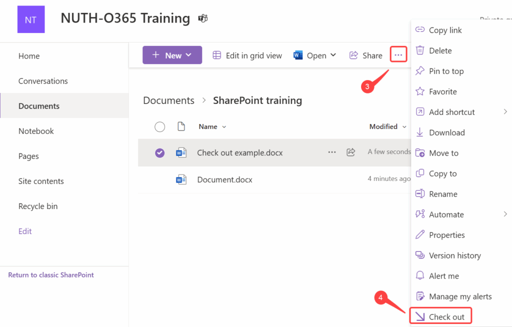Open Site contents in left navigation
Screen dimensions: 512x327
point(41,181)
